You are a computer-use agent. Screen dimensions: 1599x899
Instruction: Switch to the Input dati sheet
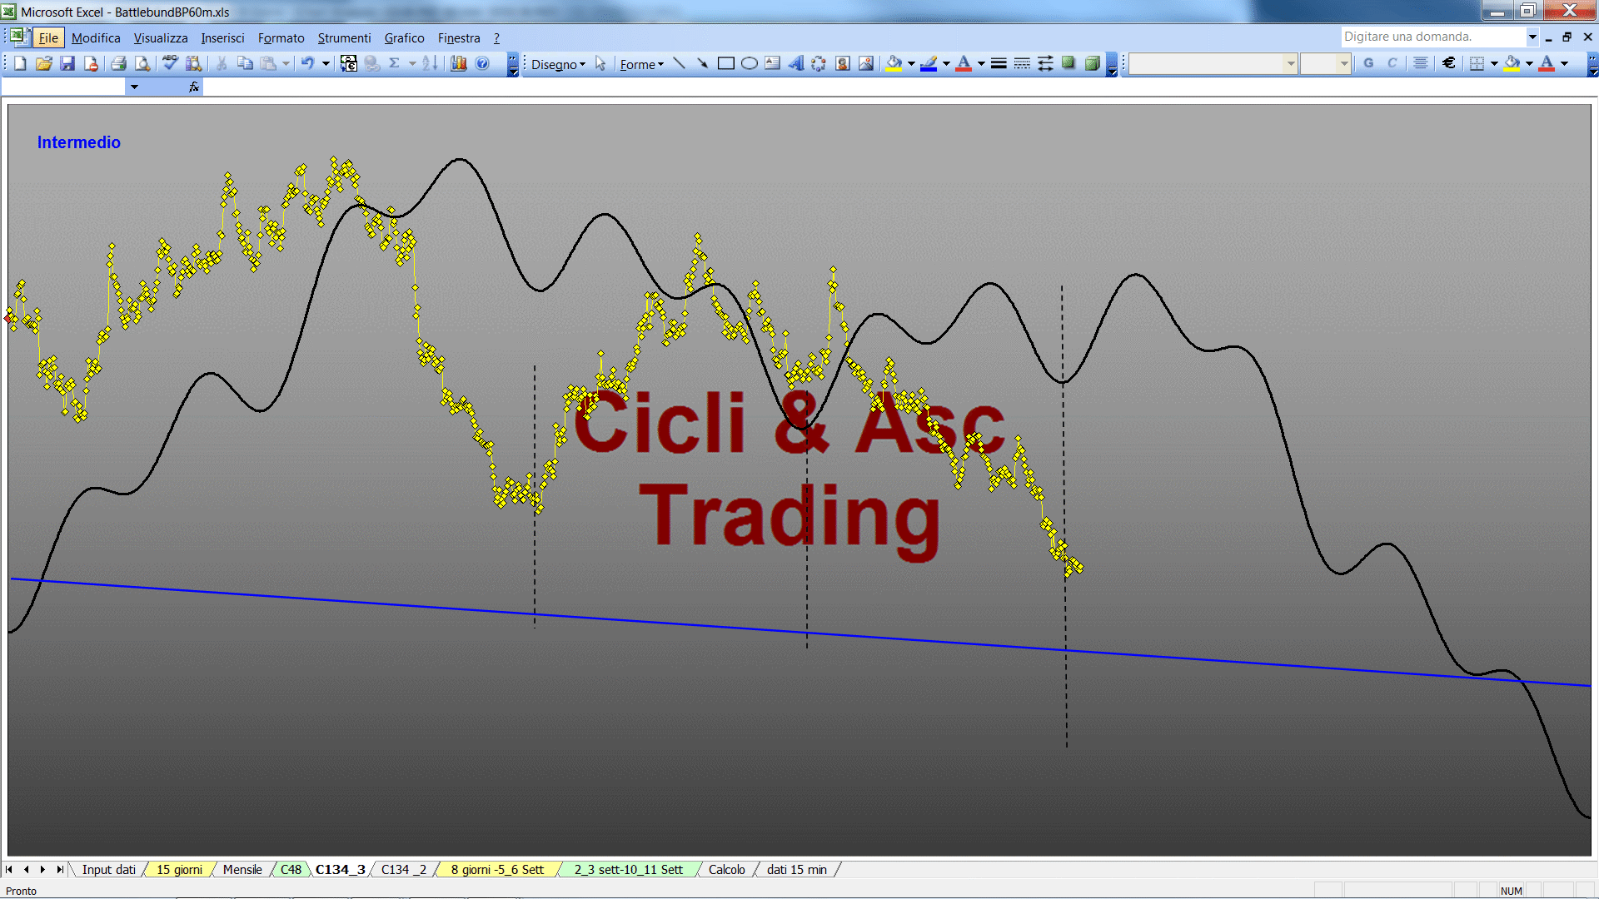108,869
